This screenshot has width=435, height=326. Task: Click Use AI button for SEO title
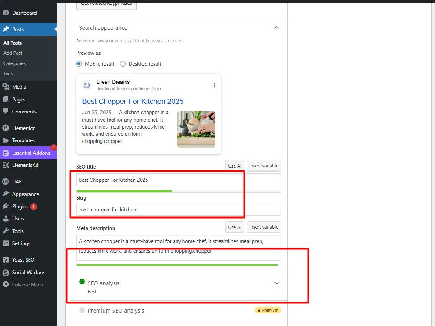pyautogui.click(x=235, y=166)
